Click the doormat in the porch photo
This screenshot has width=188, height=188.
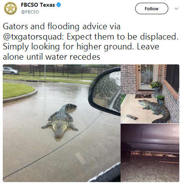(x=143, y=96)
